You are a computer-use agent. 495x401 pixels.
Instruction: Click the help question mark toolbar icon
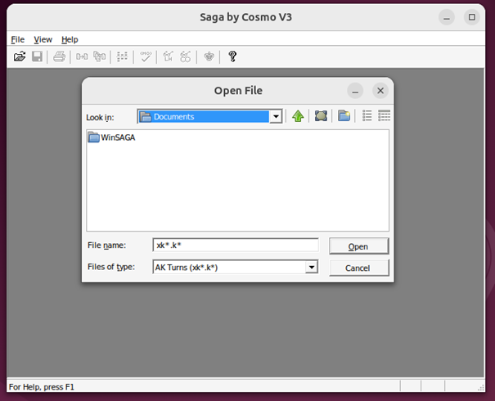point(232,56)
